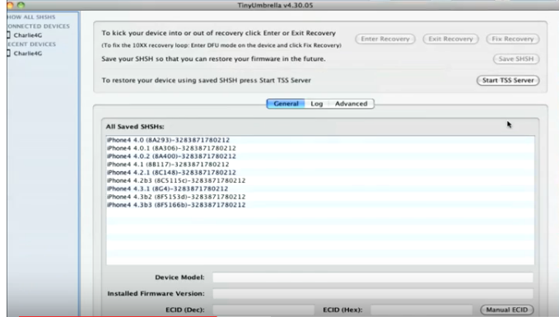Viewport: 559px width, 317px height.
Task: Select the iPhone4 4.0.1 (8A306) SHSH entry
Action: click(x=320, y=148)
